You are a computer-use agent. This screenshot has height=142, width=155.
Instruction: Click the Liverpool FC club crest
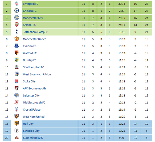coord(17,4)
